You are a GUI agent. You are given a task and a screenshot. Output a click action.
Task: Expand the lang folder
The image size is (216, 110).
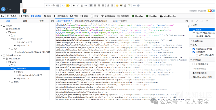click(x=15, y=72)
